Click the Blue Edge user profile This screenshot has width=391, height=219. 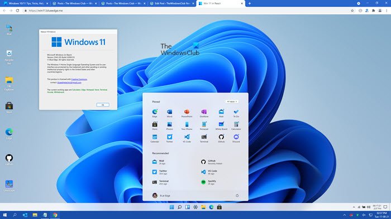click(161, 196)
